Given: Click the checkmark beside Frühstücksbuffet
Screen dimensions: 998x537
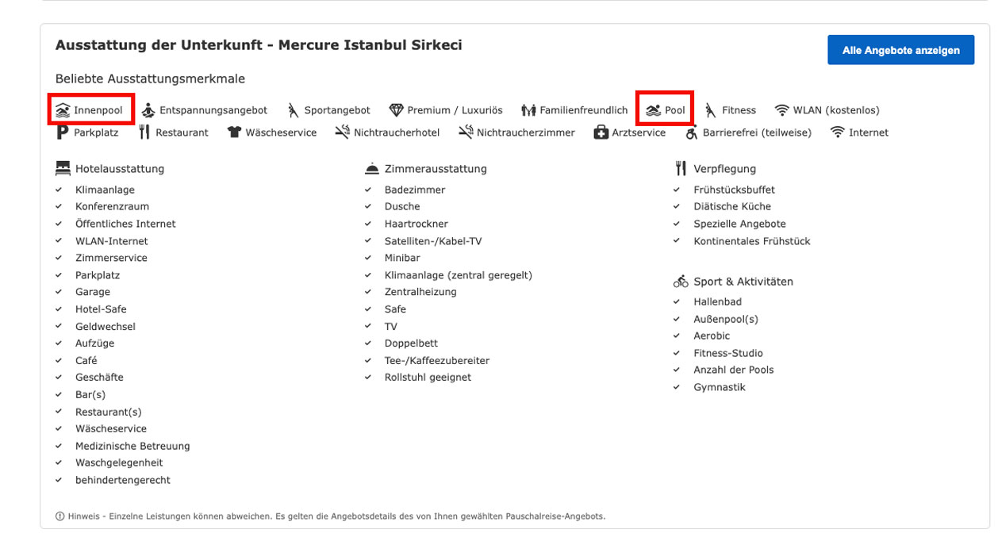Looking at the screenshot, I should (677, 190).
